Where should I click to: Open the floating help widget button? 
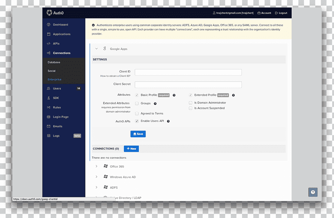(x=313, y=192)
